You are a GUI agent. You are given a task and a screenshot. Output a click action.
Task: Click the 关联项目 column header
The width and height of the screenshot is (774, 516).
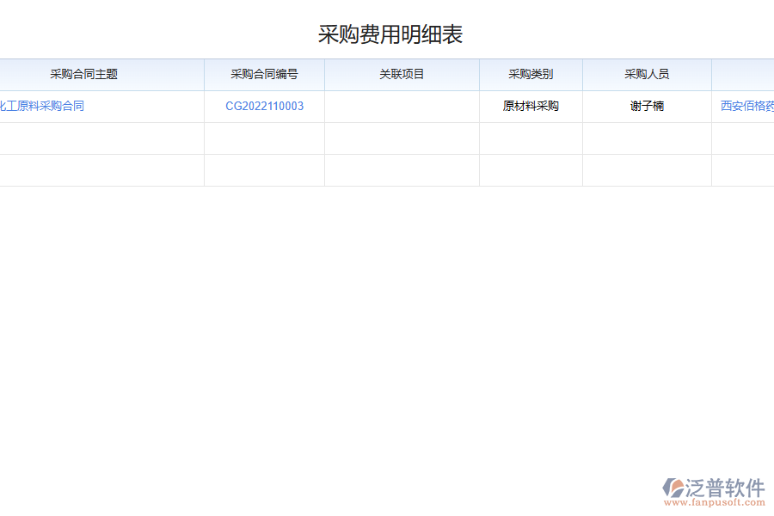click(x=401, y=74)
